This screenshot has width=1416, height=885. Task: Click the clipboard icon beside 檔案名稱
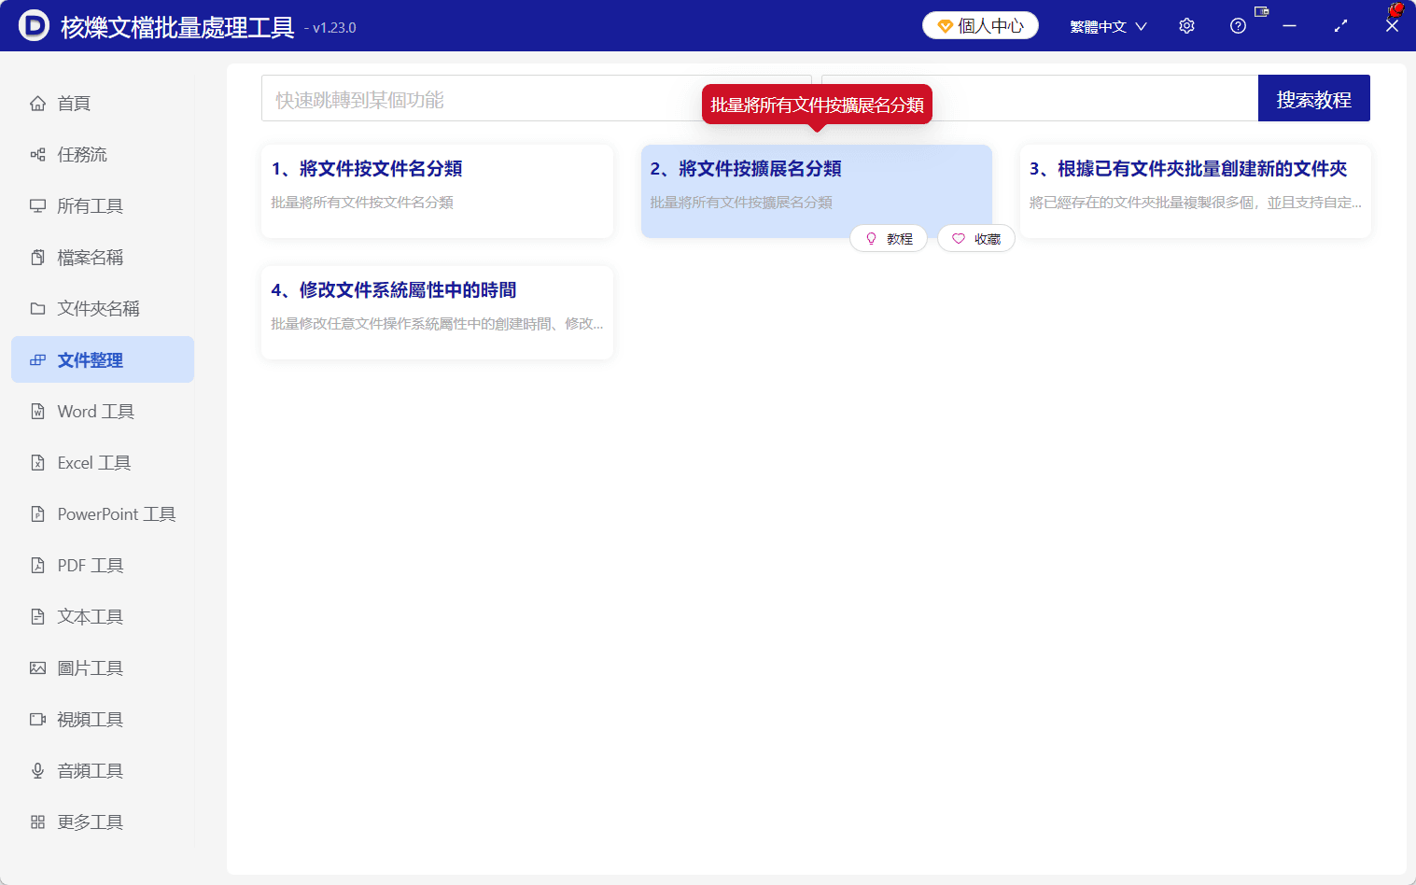tap(37, 258)
